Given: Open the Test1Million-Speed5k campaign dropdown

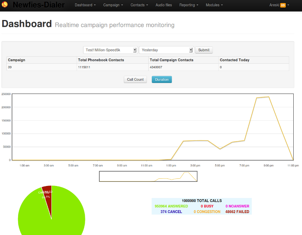Looking at the screenshot, I should click(111, 50).
